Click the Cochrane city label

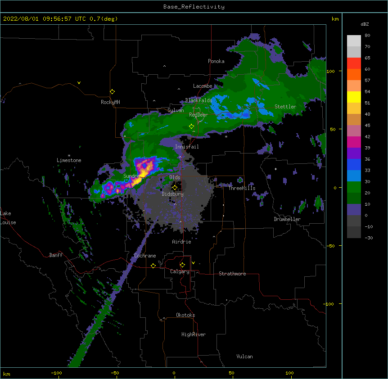pos(145,256)
